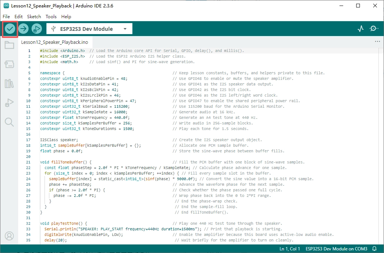Click 'phase -= 2.0f * PI;' on line 27

coord(75,196)
